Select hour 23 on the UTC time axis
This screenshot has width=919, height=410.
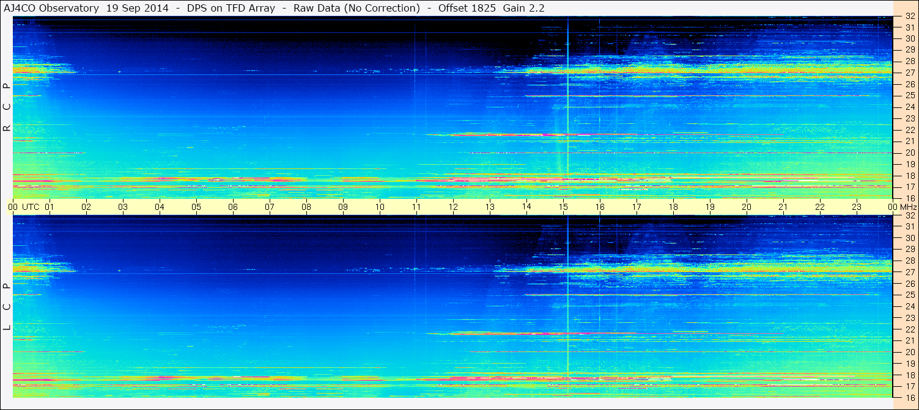[x=857, y=207]
